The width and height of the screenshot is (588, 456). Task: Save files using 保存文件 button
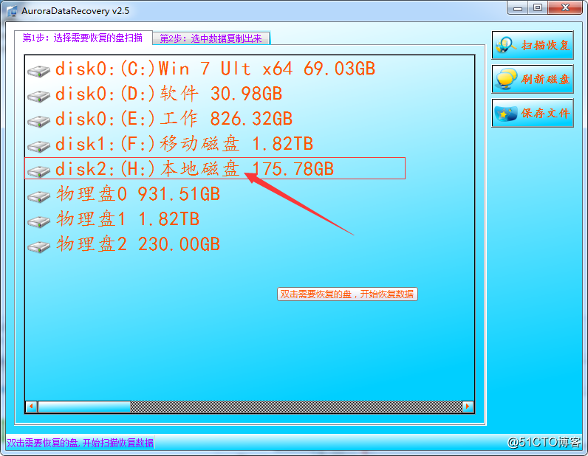(533, 113)
